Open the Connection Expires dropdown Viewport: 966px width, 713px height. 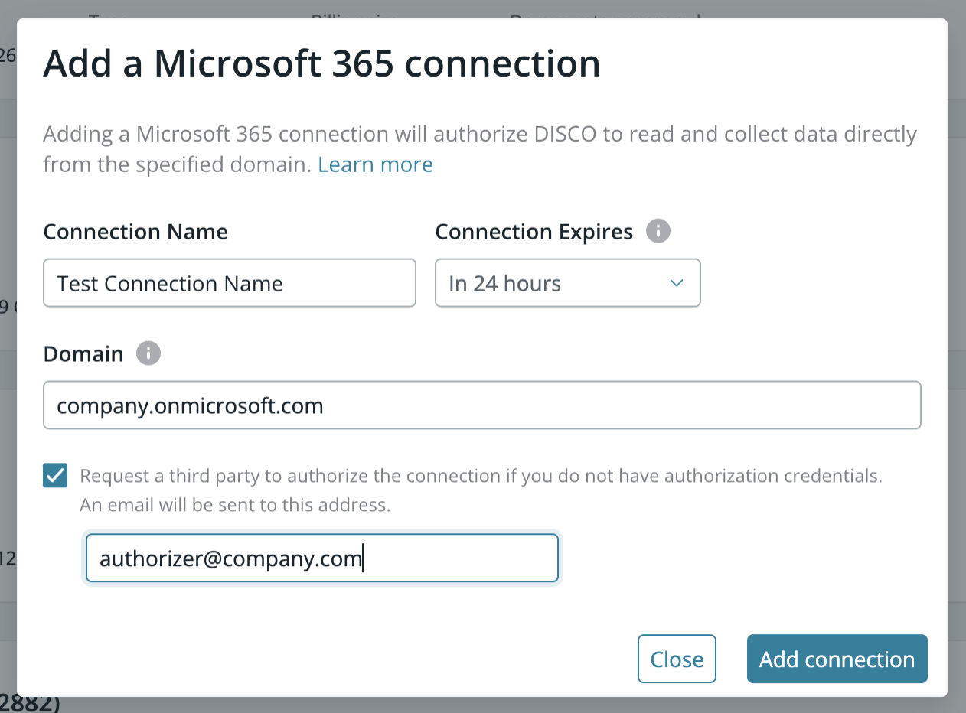[568, 283]
